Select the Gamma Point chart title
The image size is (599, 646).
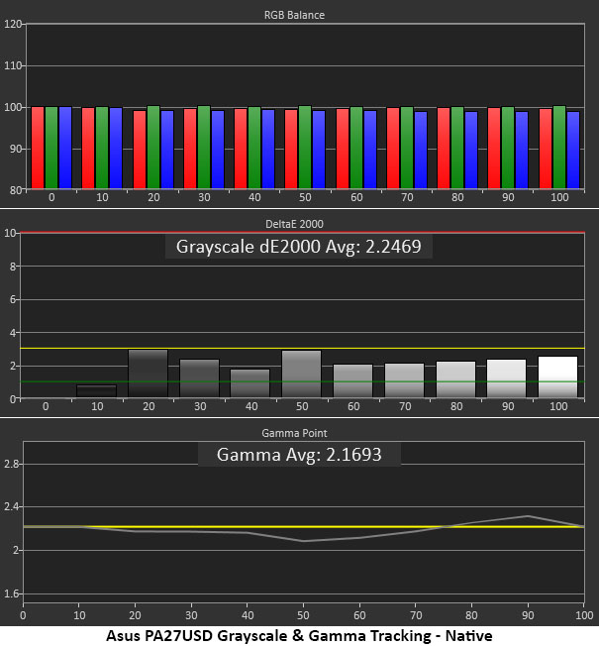pyautogui.click(x=294, y=433)
